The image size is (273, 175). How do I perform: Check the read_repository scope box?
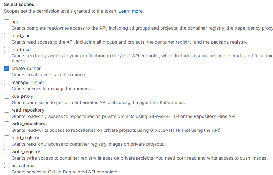[x=7, y=110]
